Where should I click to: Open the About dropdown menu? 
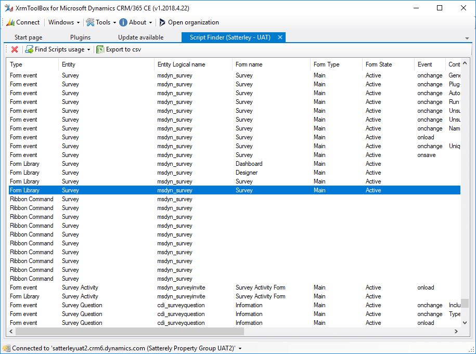coord(135,22)
